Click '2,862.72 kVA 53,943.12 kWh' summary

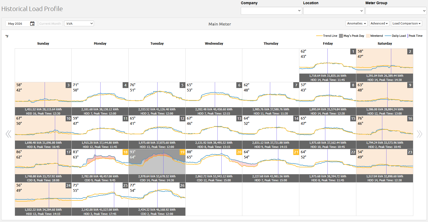[214, 176]
